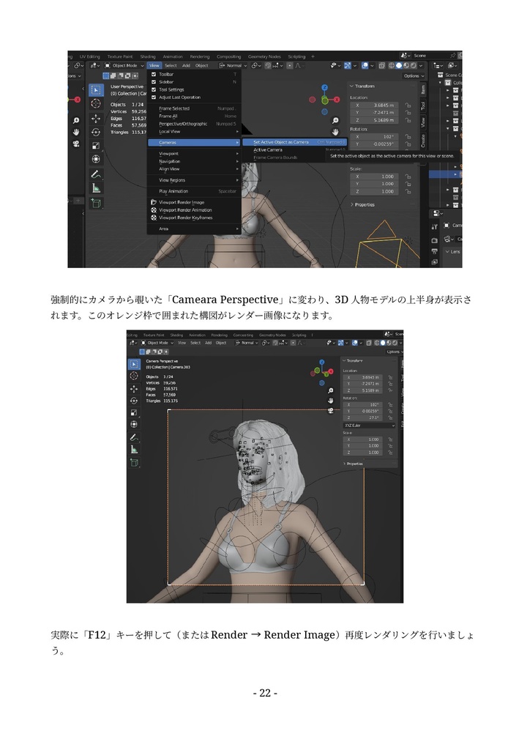Activate the Add Cube tool in lower screenshot

pyautogui.click(x=134, y=463)
